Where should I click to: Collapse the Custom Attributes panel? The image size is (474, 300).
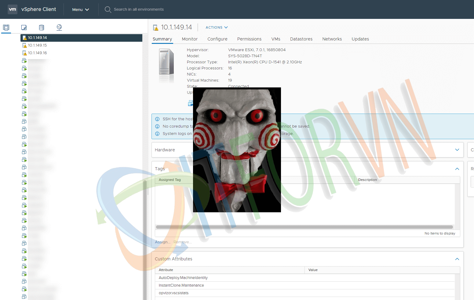point(457,259)
